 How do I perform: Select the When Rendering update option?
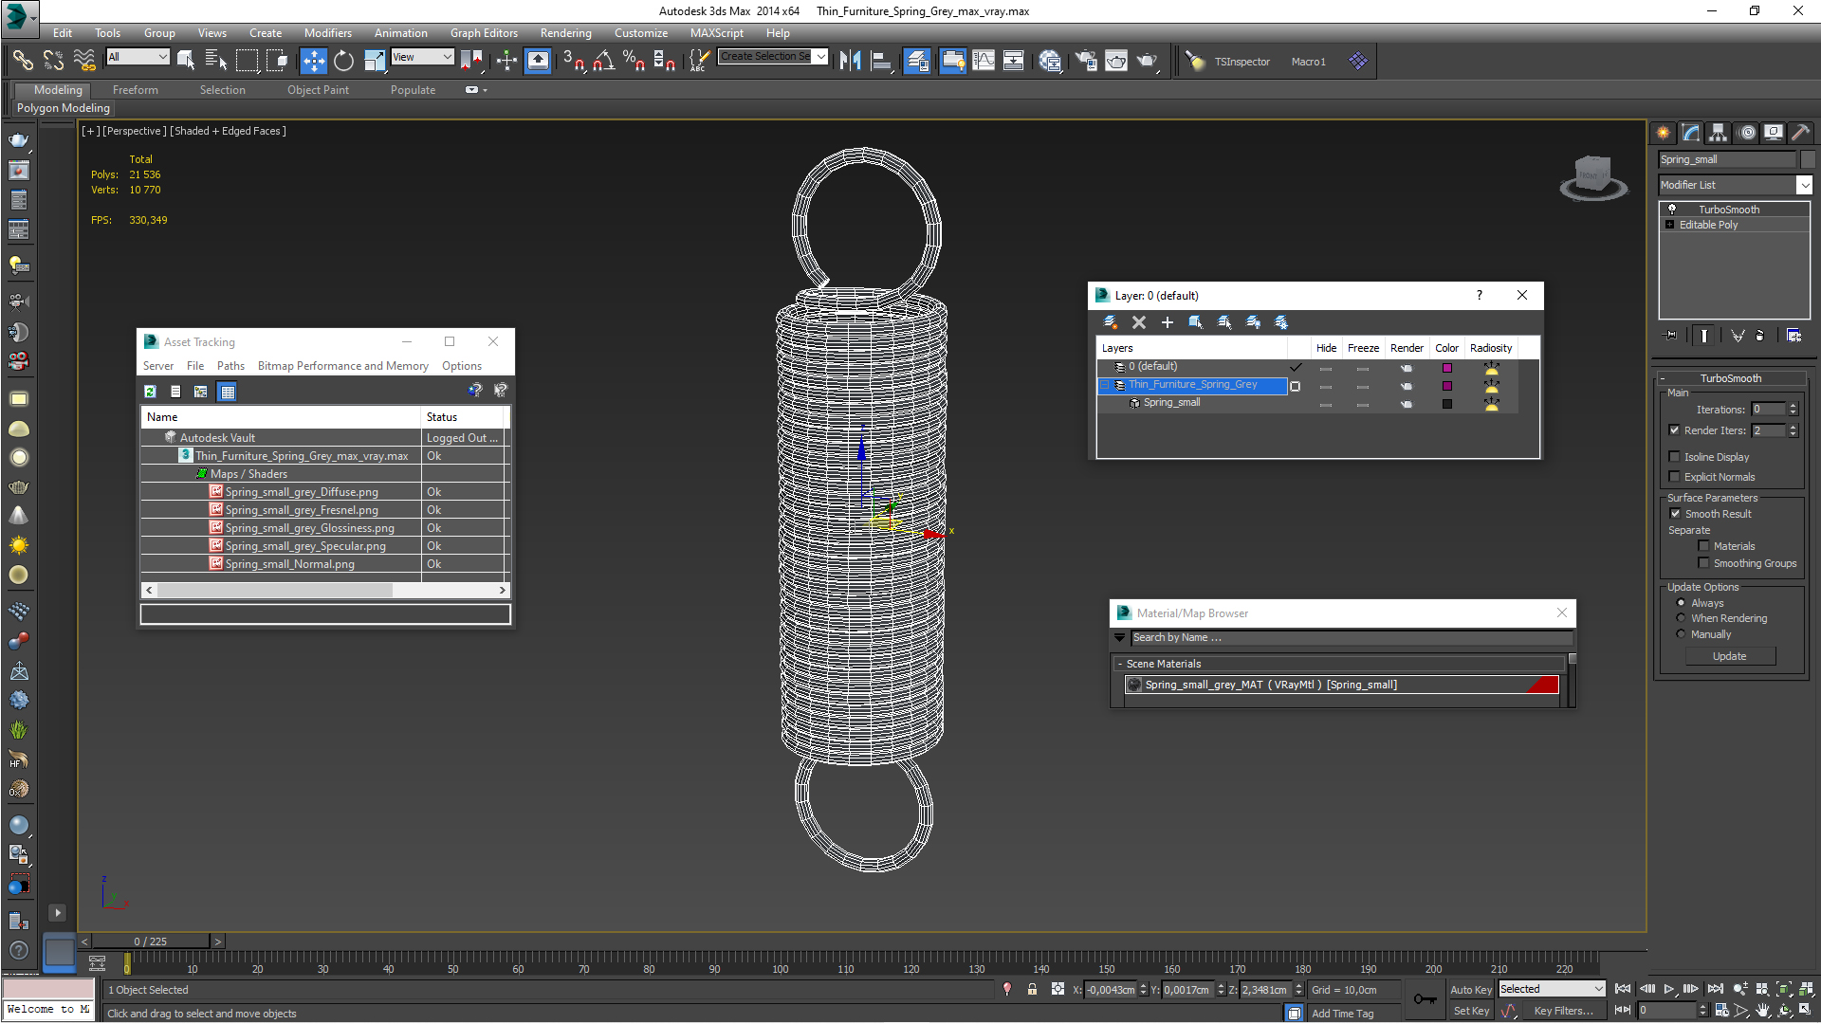tap(1682, 617)
